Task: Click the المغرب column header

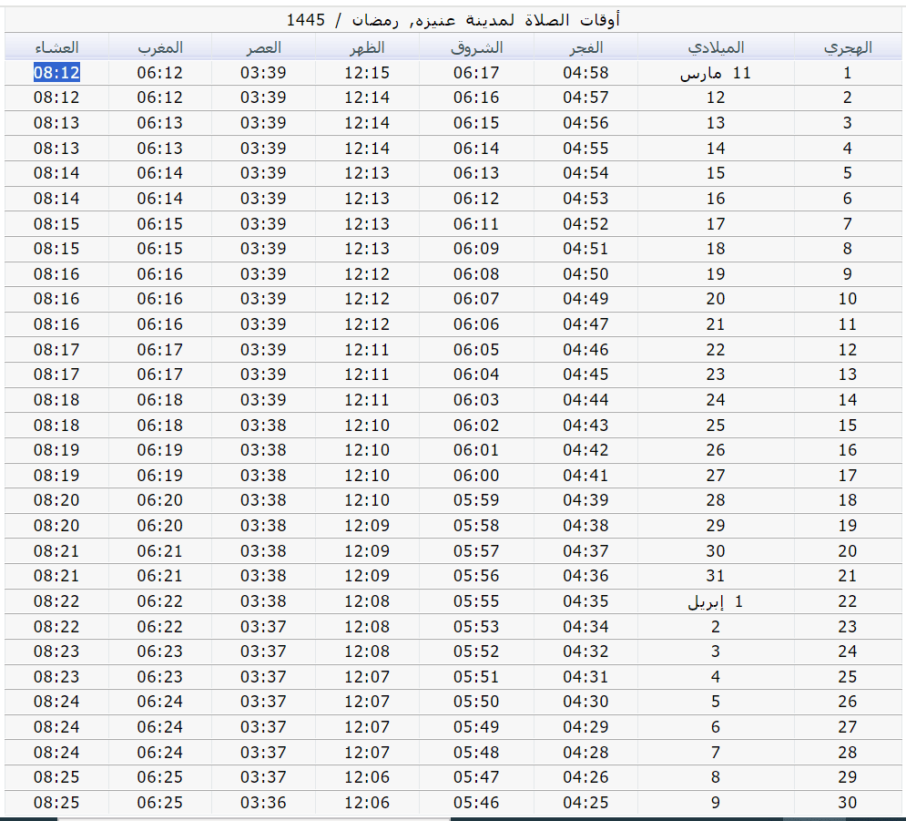Action: [x=160, y=47]
